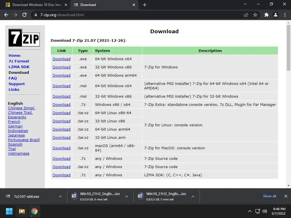Download 7-Zip Extra .7z for Windows x86 / x64
Viewport: 291px width, 218px height.
pos(61,104)
